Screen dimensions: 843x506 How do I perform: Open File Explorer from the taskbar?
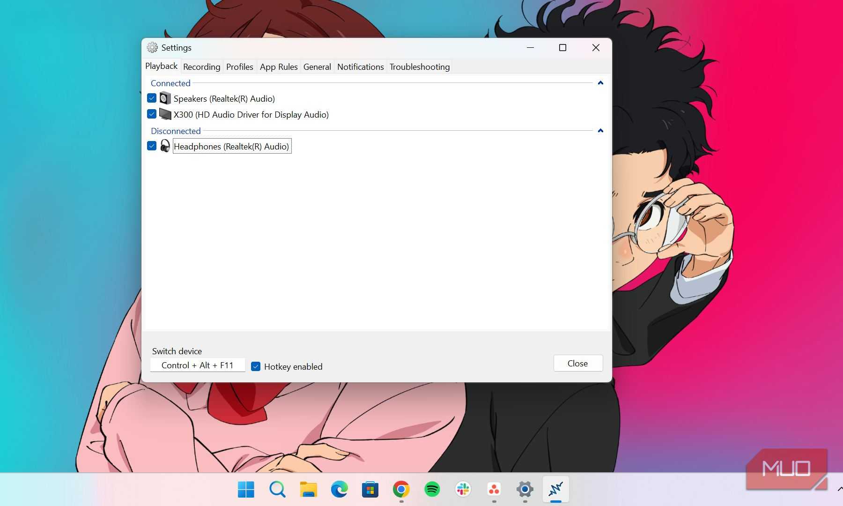click(308, 490)
